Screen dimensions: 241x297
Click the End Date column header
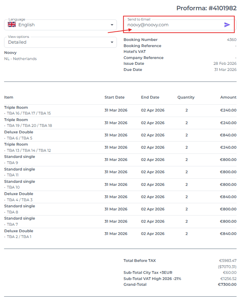click(150, 97)
